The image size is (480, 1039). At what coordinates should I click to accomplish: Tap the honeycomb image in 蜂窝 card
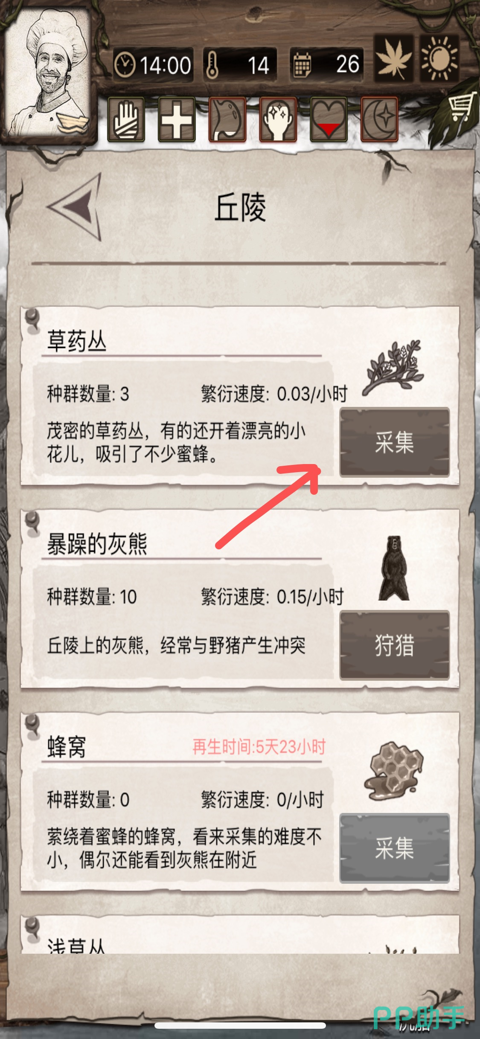point(394,772)
